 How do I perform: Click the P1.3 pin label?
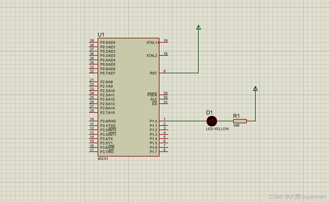coord(154,135)
